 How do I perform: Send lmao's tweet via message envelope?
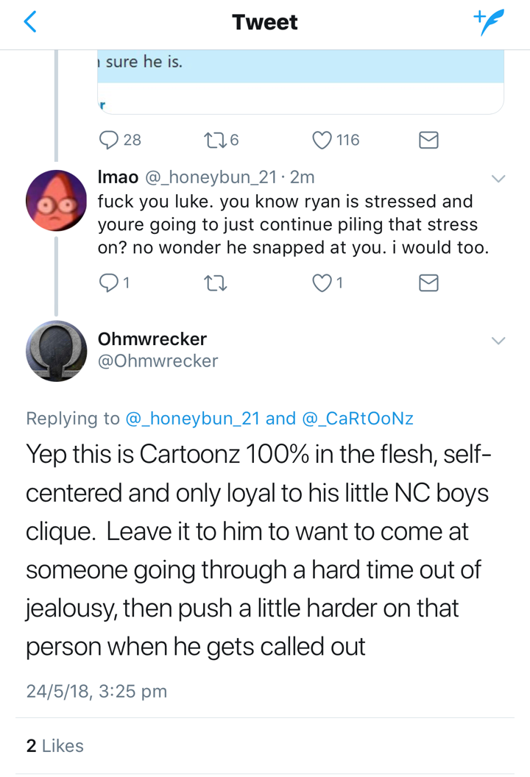pyautogui.click(x=428, y=283)
